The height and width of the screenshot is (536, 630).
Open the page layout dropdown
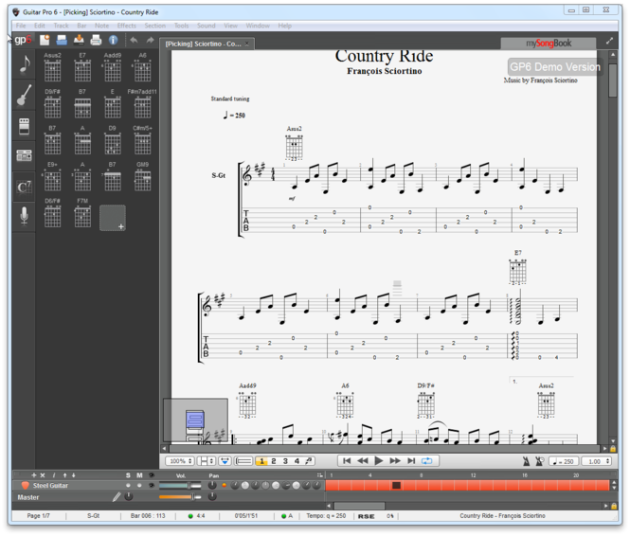207,461
